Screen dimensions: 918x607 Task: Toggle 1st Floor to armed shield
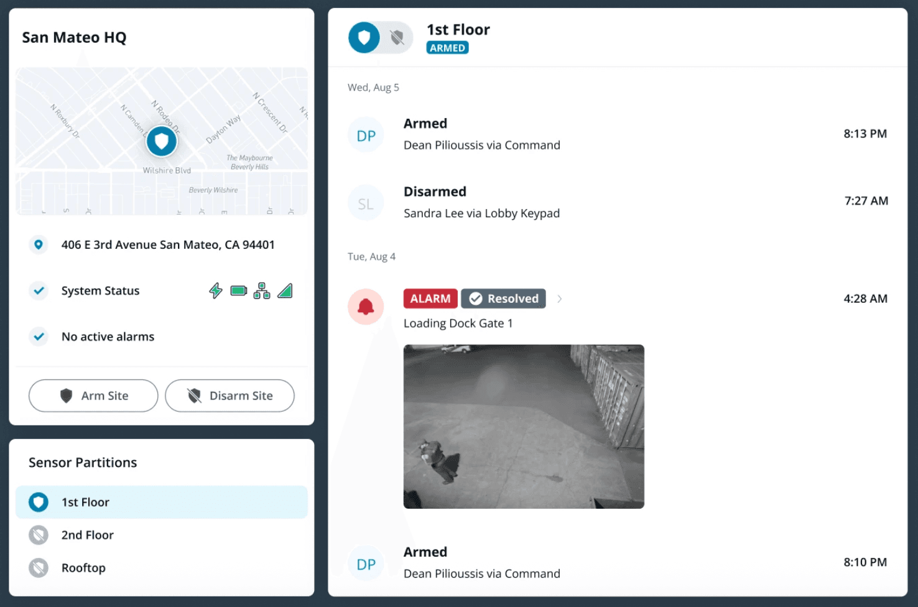tap(364, 37)
